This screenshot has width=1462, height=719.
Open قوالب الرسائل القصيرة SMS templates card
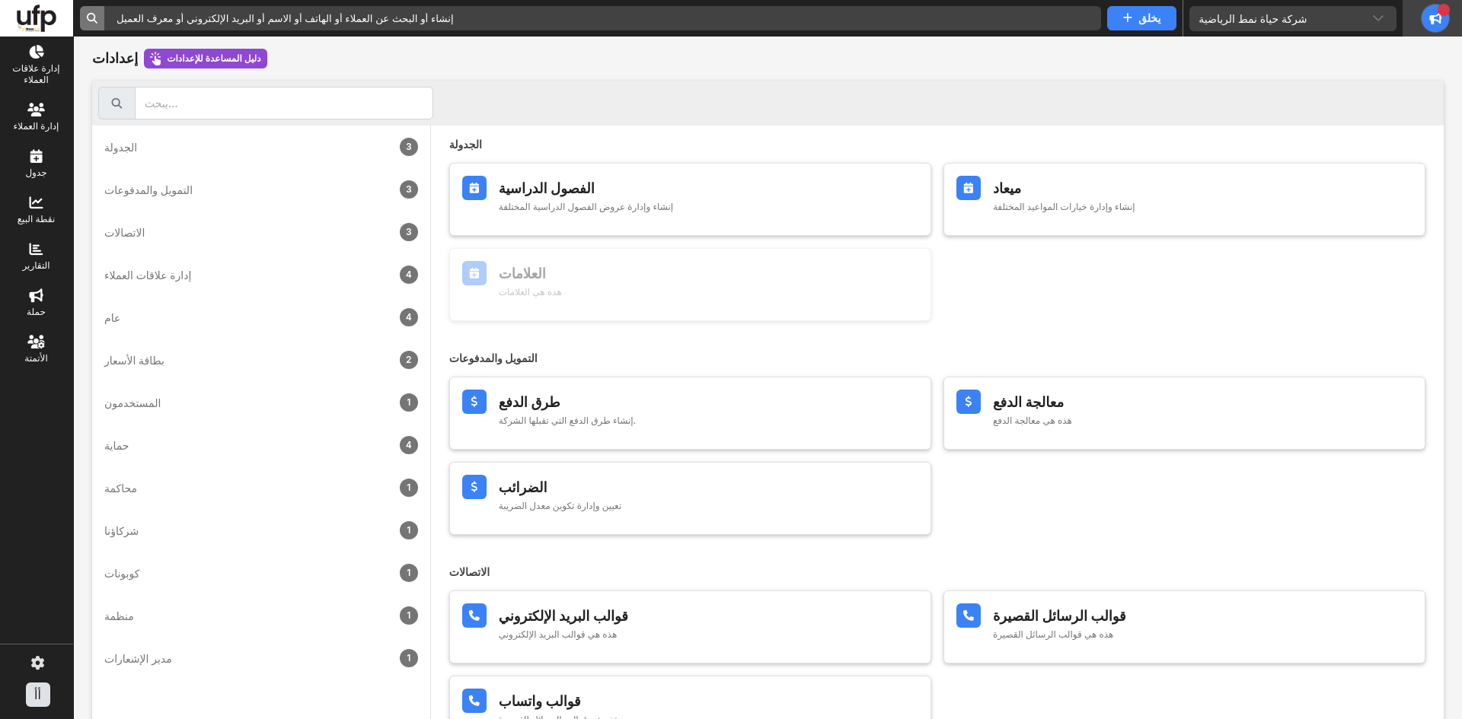(x=1183, y=627)
